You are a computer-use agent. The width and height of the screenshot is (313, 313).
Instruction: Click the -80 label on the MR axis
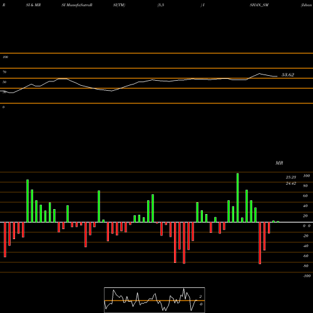tap(305, 266)
